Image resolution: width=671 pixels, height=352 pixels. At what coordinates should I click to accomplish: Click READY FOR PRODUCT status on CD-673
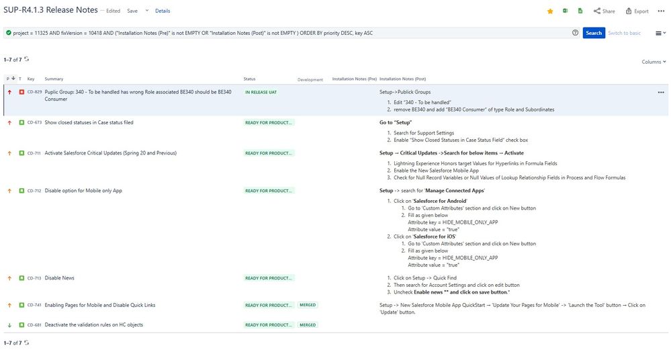click(269, 122)
